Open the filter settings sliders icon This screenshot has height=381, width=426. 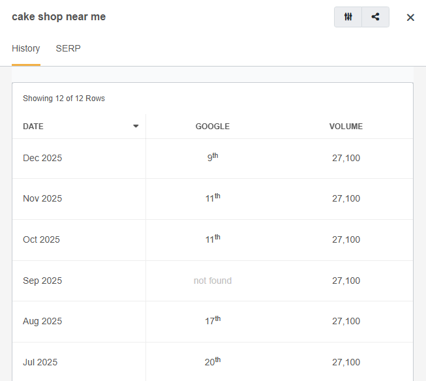(x=348, y=17)
